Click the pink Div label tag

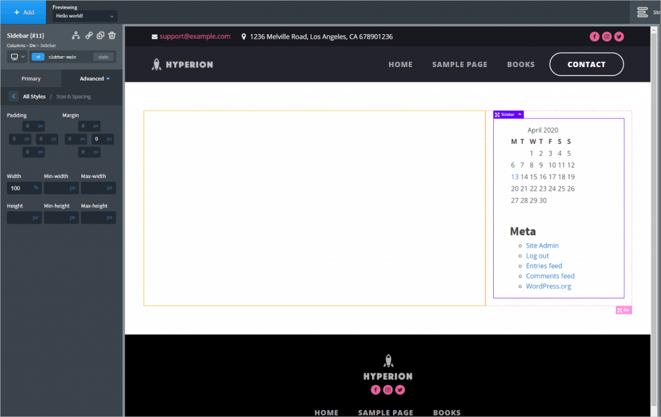point(624,310)
